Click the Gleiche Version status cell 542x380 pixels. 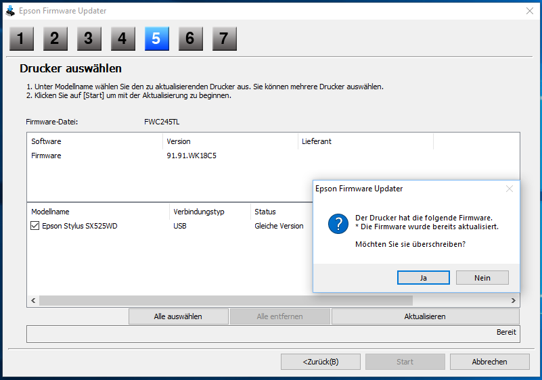pos(279,226)
